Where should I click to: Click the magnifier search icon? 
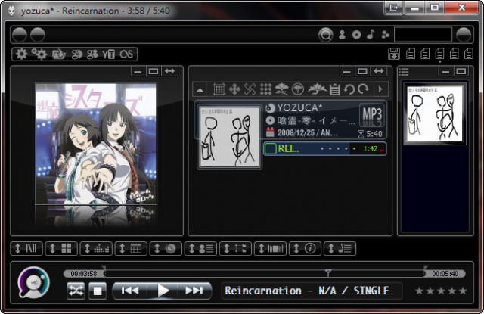tap(326, 35)
